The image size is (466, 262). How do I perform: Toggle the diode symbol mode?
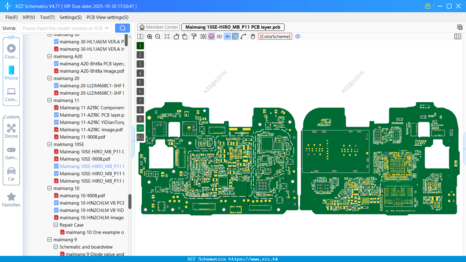[x=227, y=36]
